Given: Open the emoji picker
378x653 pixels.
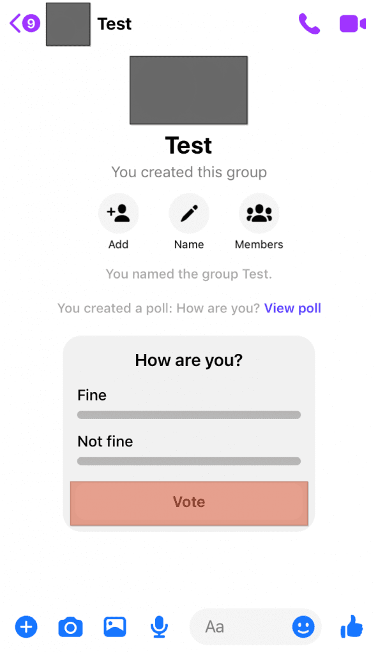Looking at the screenshot, I should coord(303,627).
